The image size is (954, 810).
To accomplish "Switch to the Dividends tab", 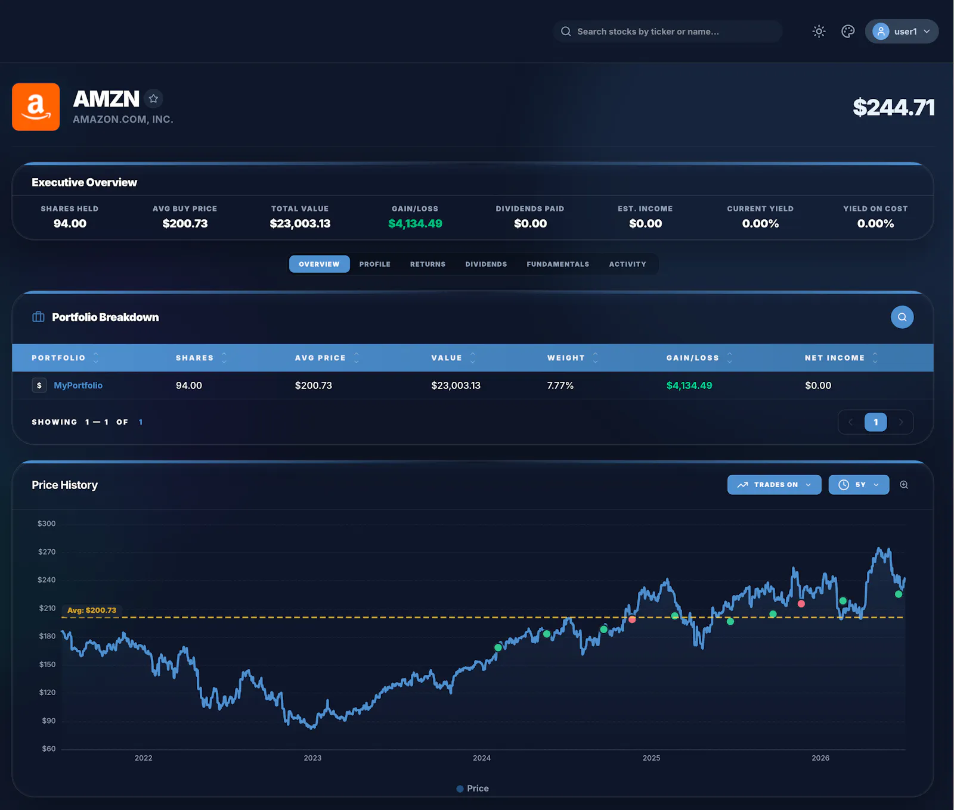I will pos(486,264).
